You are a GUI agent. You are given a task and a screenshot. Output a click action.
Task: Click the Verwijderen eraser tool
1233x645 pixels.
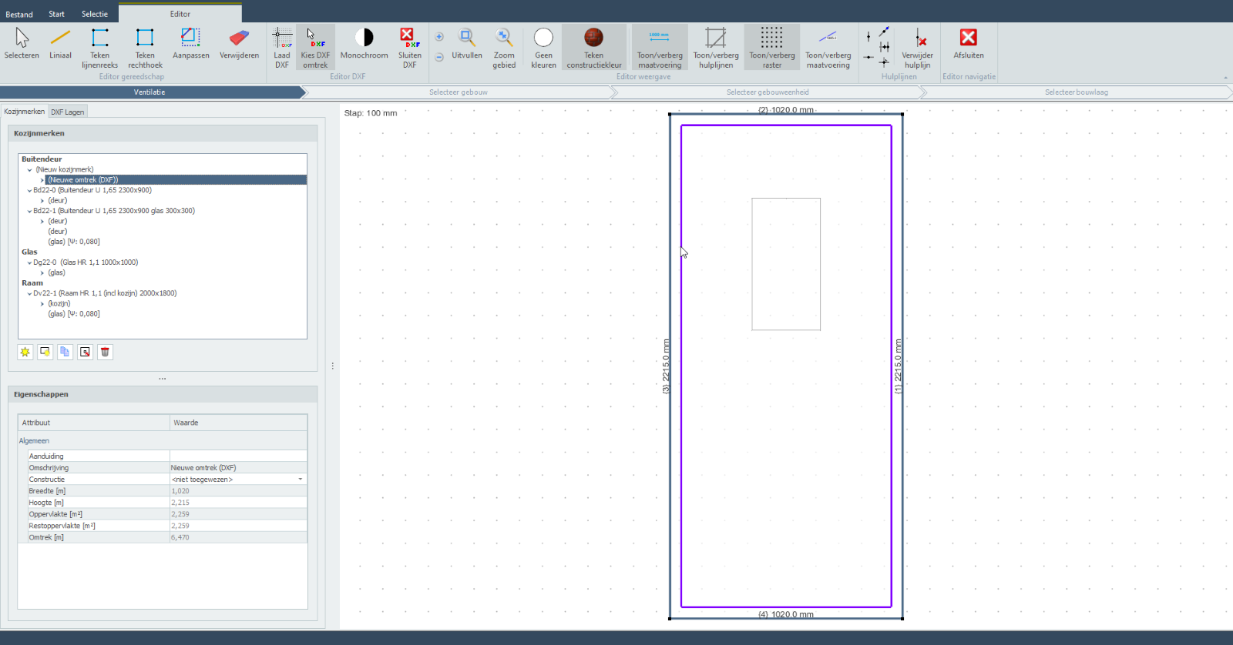[x=239, y=44]
